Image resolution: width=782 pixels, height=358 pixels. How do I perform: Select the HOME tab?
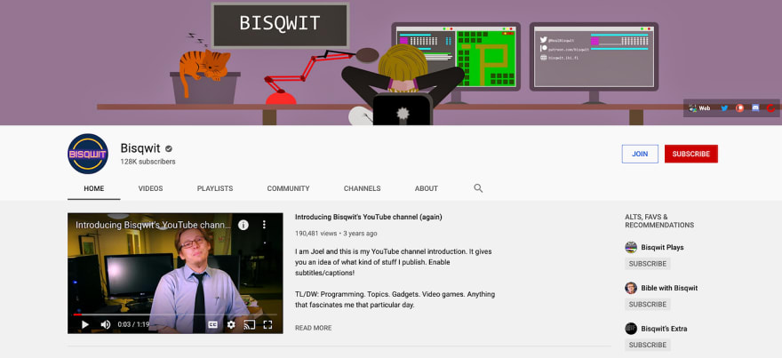(94, 188)
